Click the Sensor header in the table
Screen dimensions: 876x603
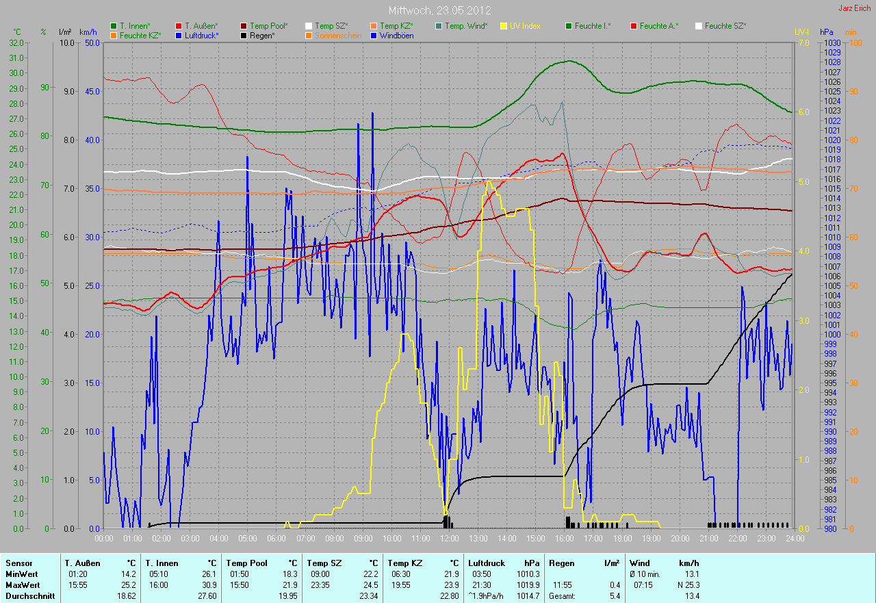click(19, 563)
